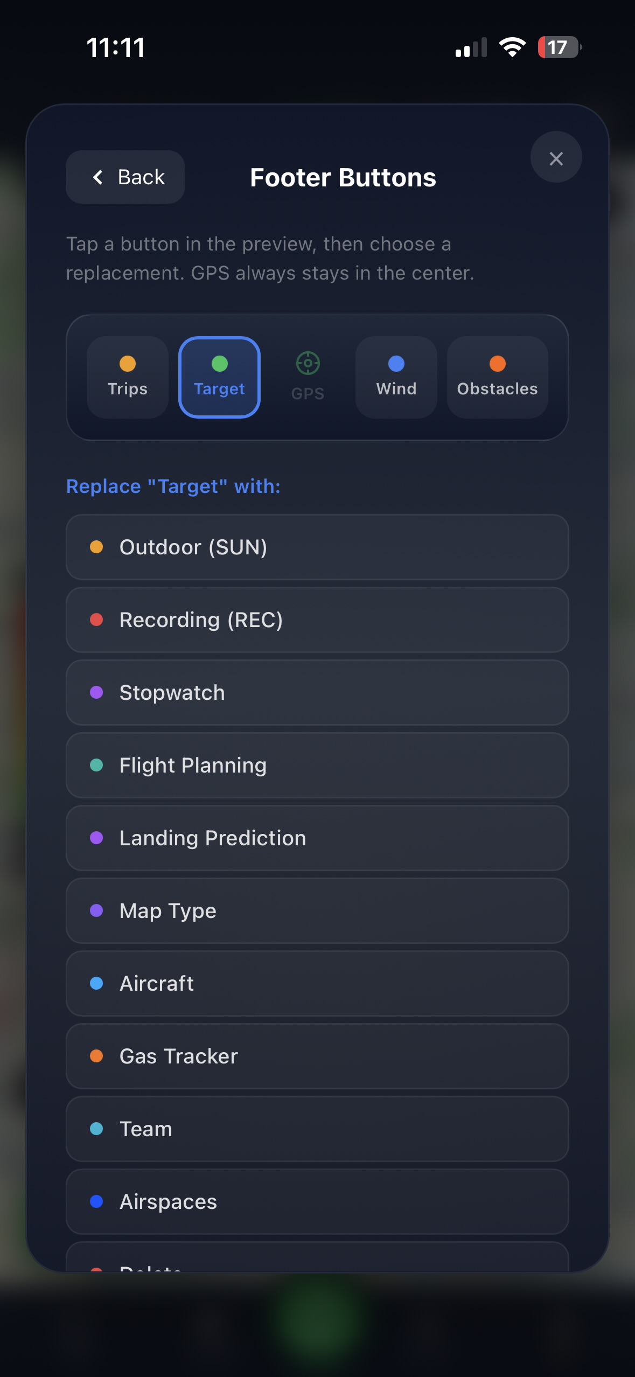Pick Stopwatch from the replacement list
This screenshot has height=1377, width=635.
coord(317,692)
